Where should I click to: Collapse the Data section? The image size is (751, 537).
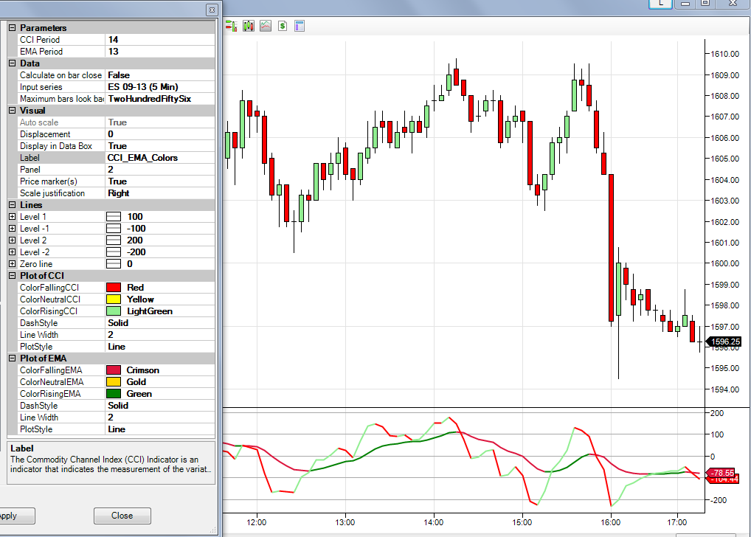[13, 63]
